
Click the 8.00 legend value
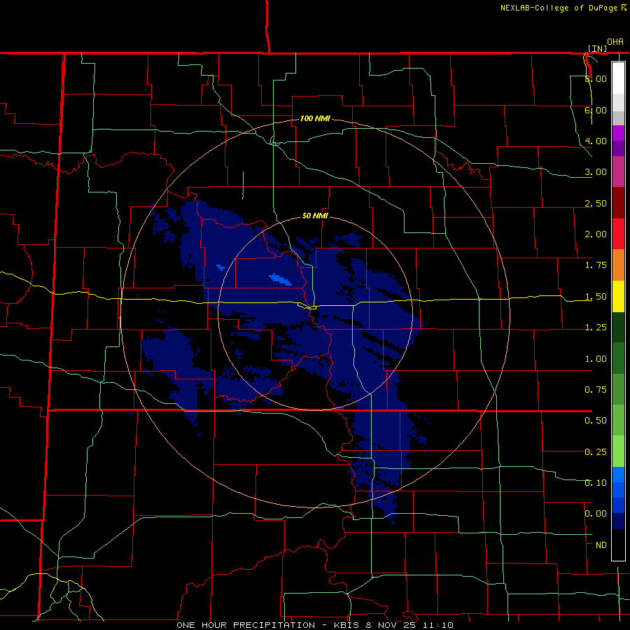[596, 78]
